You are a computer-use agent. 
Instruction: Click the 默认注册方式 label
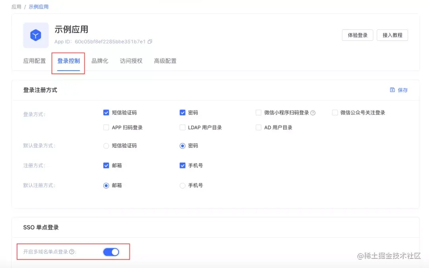click(x=39, y=185)
